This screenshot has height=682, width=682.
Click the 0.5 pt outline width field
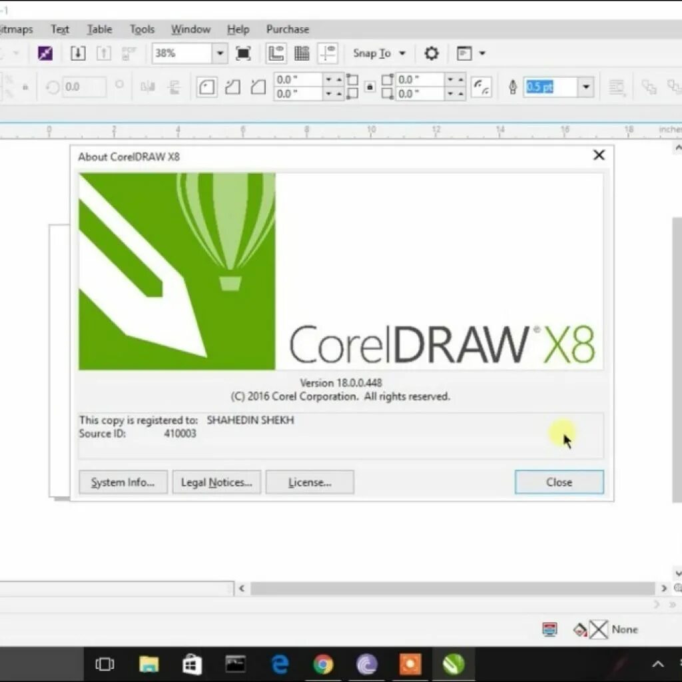tap(551, 87)
